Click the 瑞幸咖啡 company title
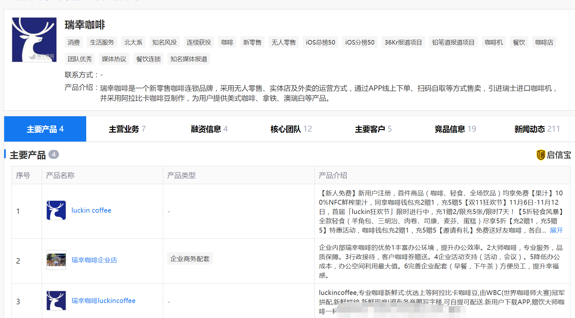The width and height of the screenshot is (575, 318). pyautogui.click(x=85, y=25)
